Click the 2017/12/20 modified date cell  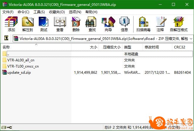coord(157,73)
